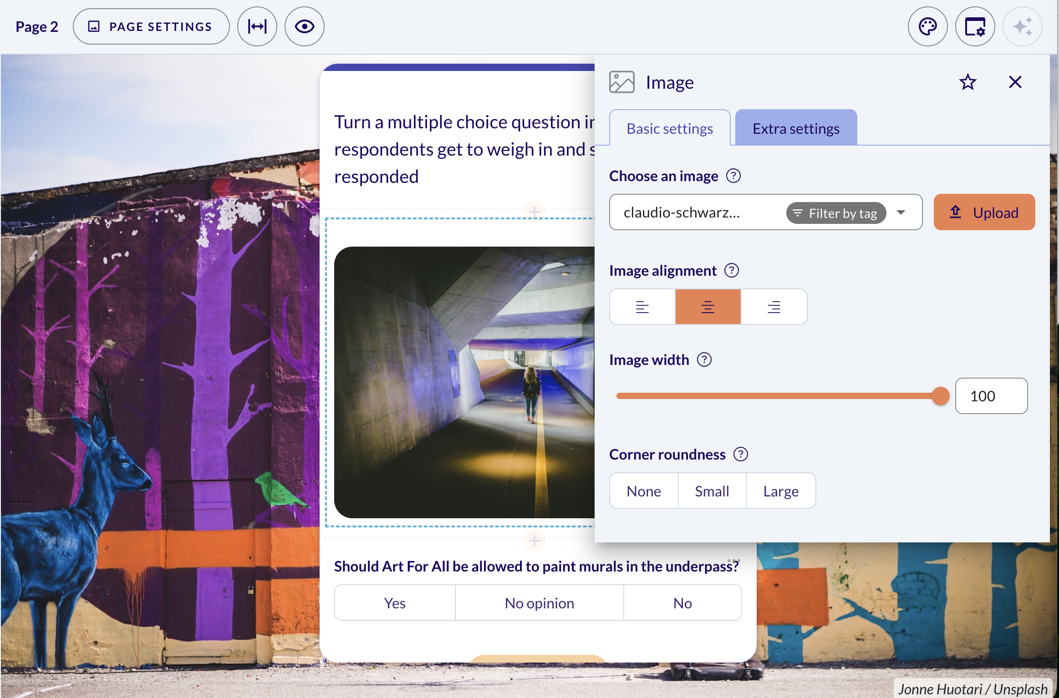Click the preview eye icon

tap(305, 26)
